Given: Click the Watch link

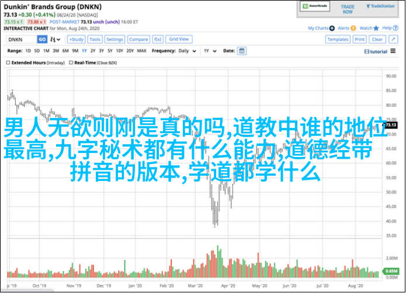Looking at the screenshot, I should (366, 28).
